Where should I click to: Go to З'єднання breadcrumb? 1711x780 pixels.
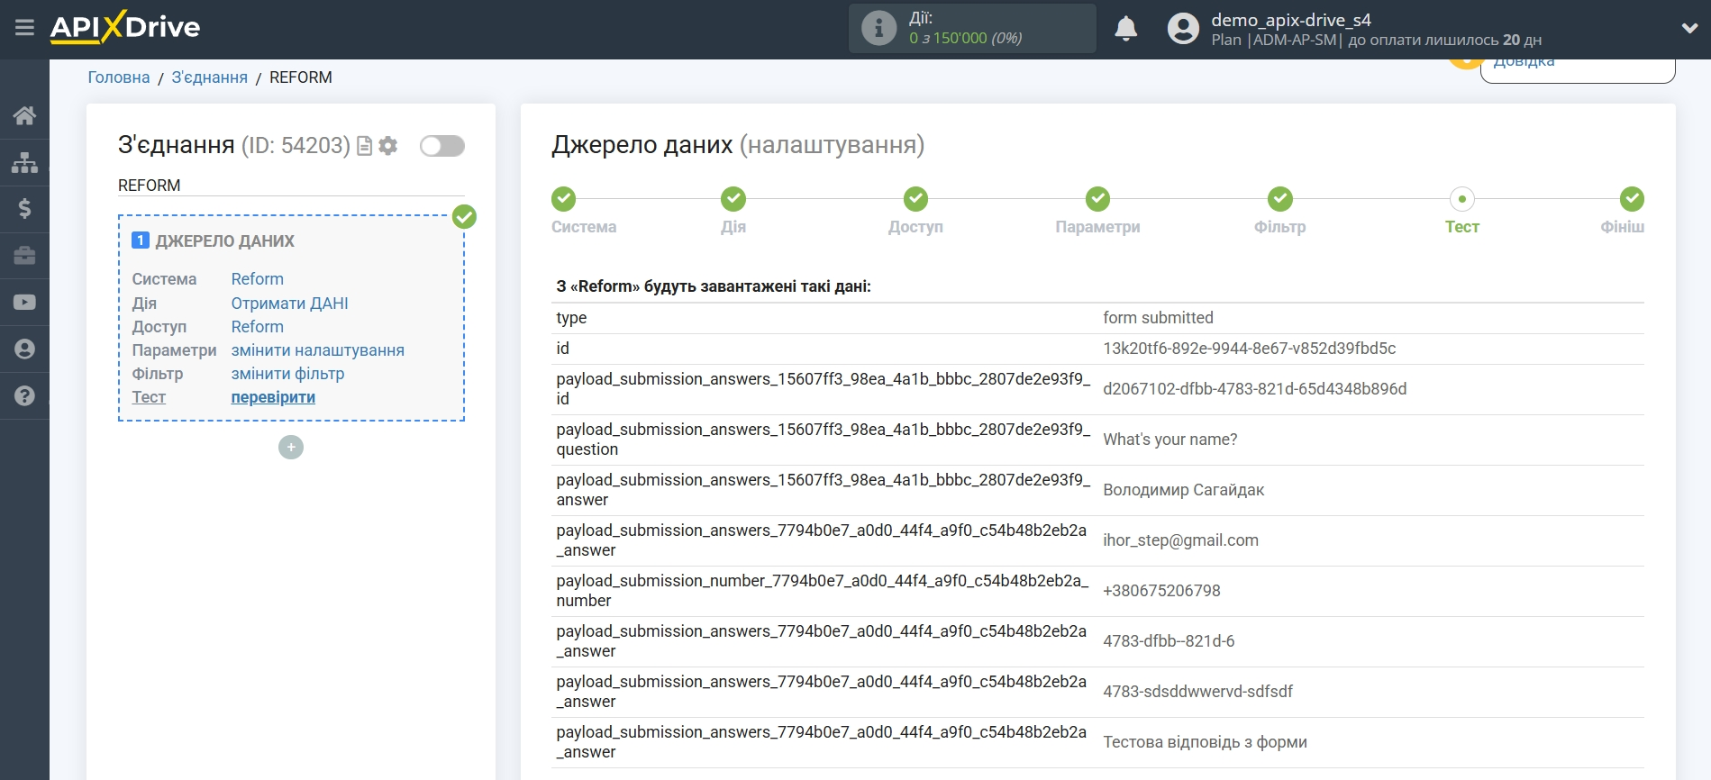click(x=210, y=77)
